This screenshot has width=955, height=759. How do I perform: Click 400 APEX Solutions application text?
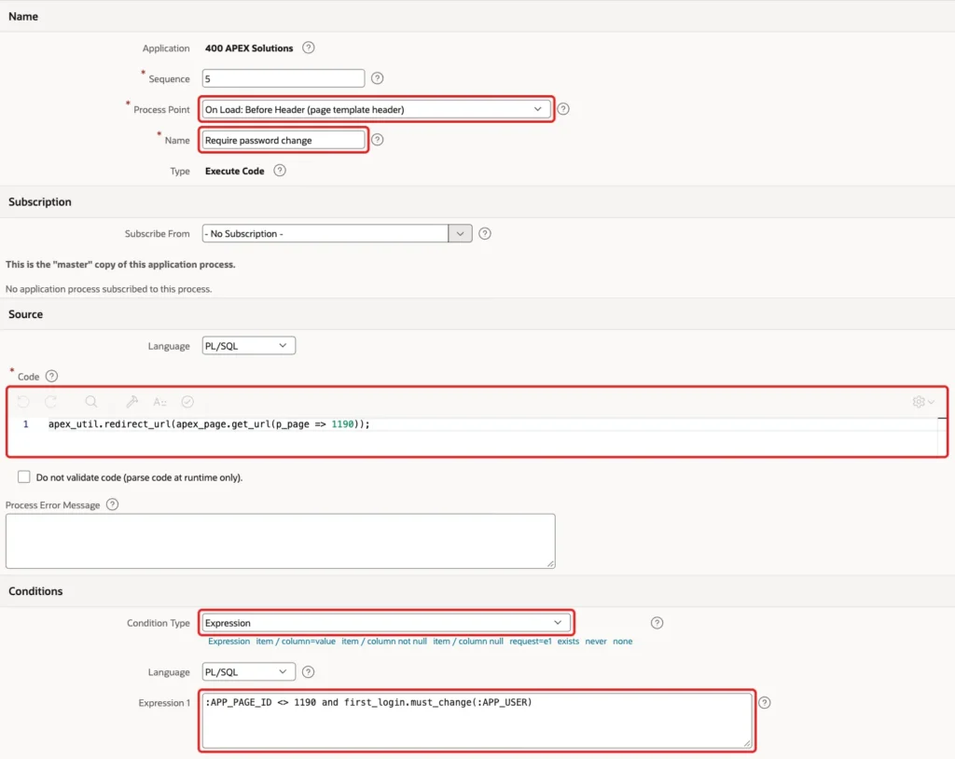248,48
